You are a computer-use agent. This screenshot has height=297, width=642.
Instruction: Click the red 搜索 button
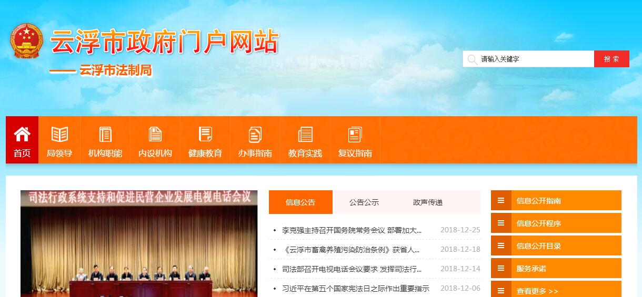[611, 59]
